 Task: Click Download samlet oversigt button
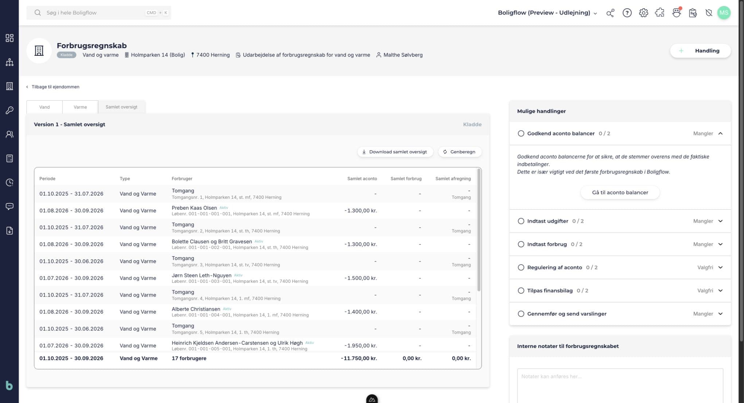(x=395, y=152)
